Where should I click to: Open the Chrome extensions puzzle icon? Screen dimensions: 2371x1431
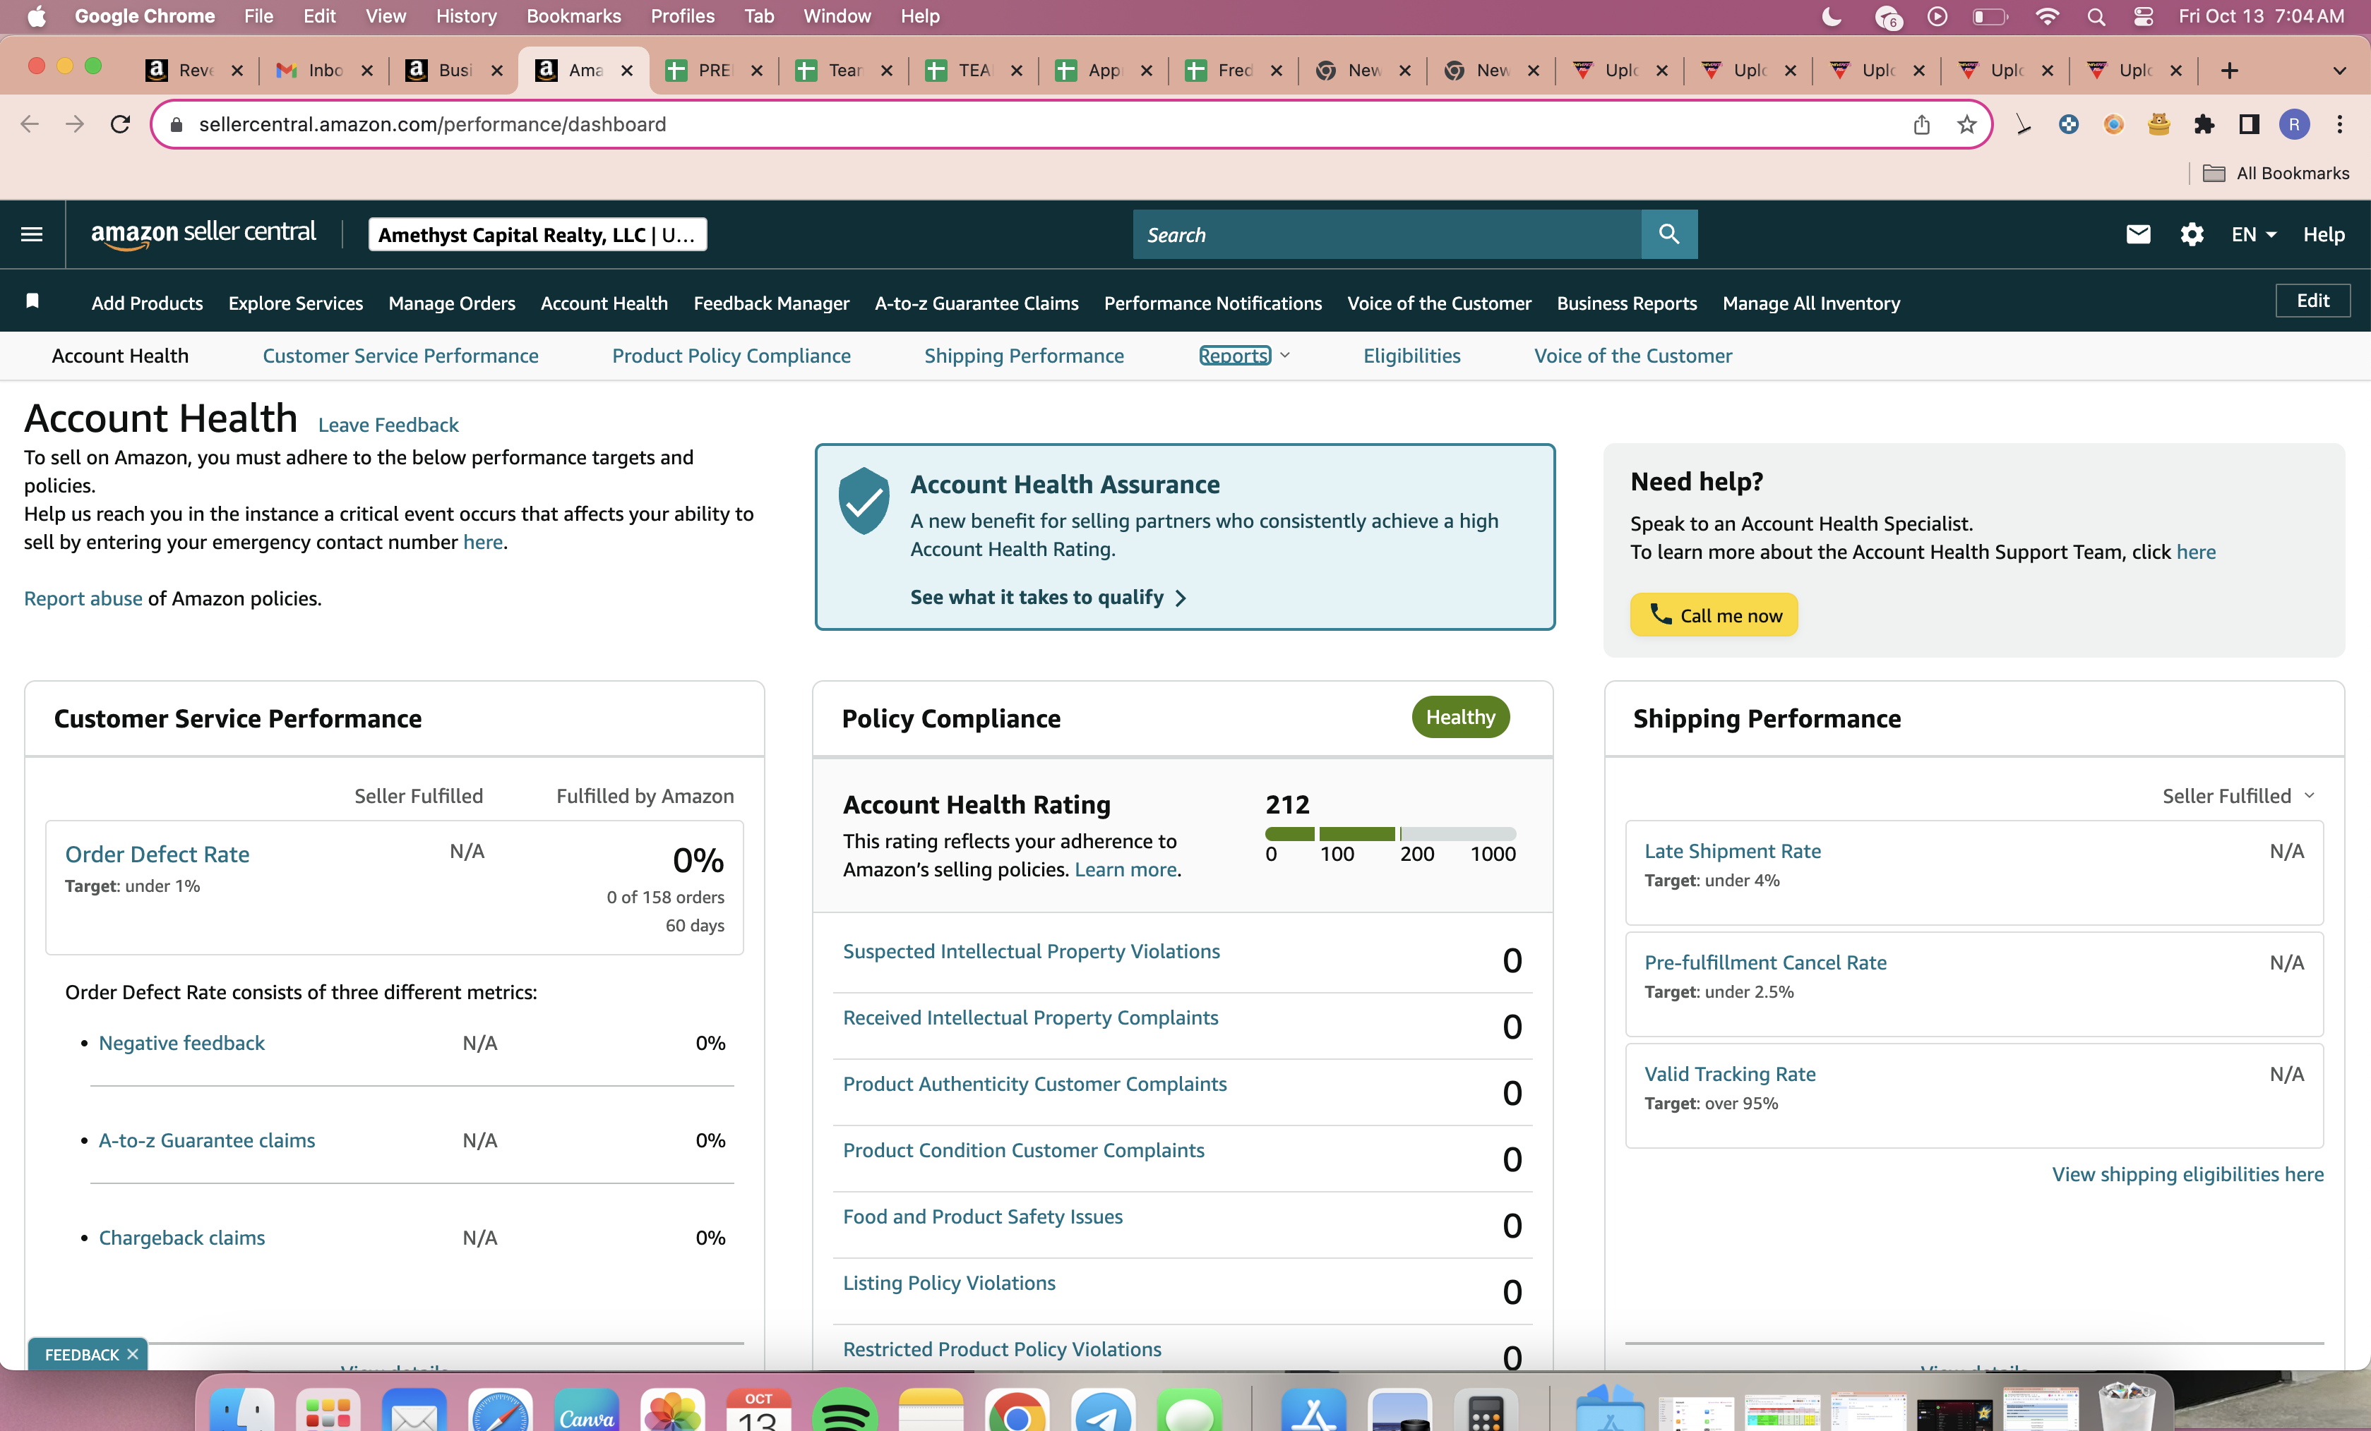(x=2204, y=124)
